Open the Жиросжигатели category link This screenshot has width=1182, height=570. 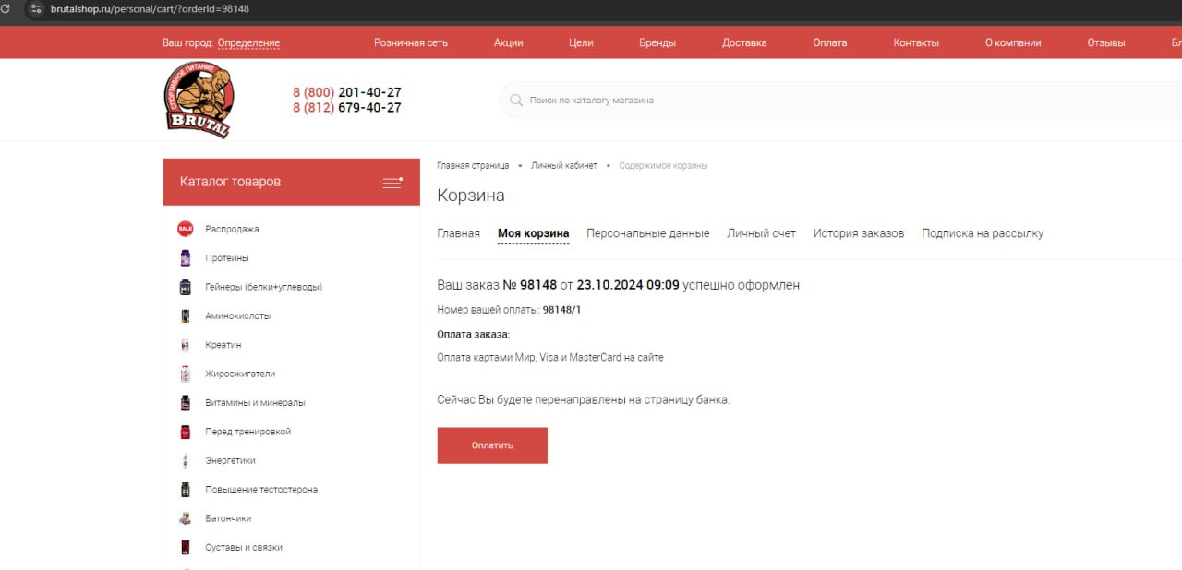(240, 374)
